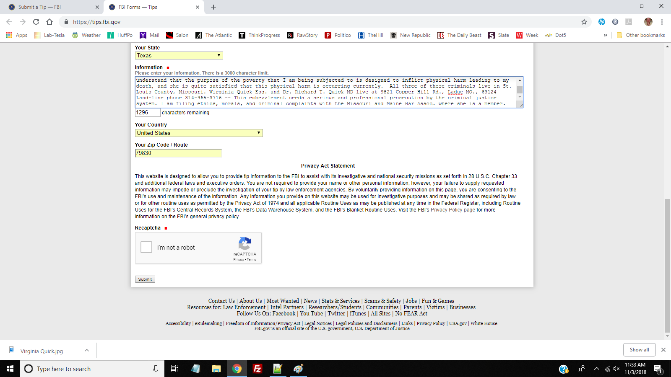Open the Scams & Safety footer link
This screenshot has height=377, width=671.
[x=382, y=301]
